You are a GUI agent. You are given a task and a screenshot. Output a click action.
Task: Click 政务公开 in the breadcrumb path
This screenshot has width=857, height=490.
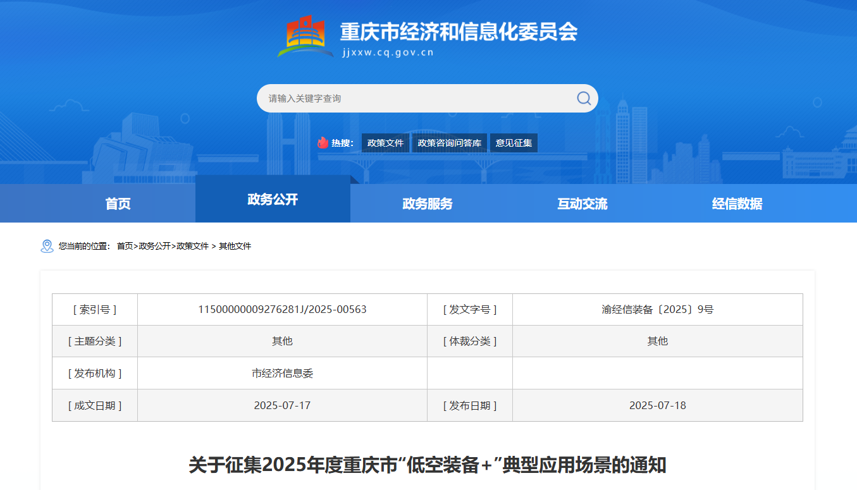pos(154,246)
